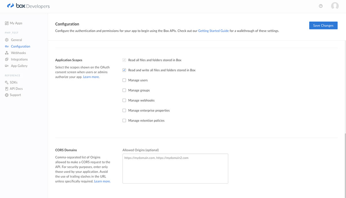346x198 pixels.
Task: Uncheck Read and write all files checkbox
Action: pos(124,70)
